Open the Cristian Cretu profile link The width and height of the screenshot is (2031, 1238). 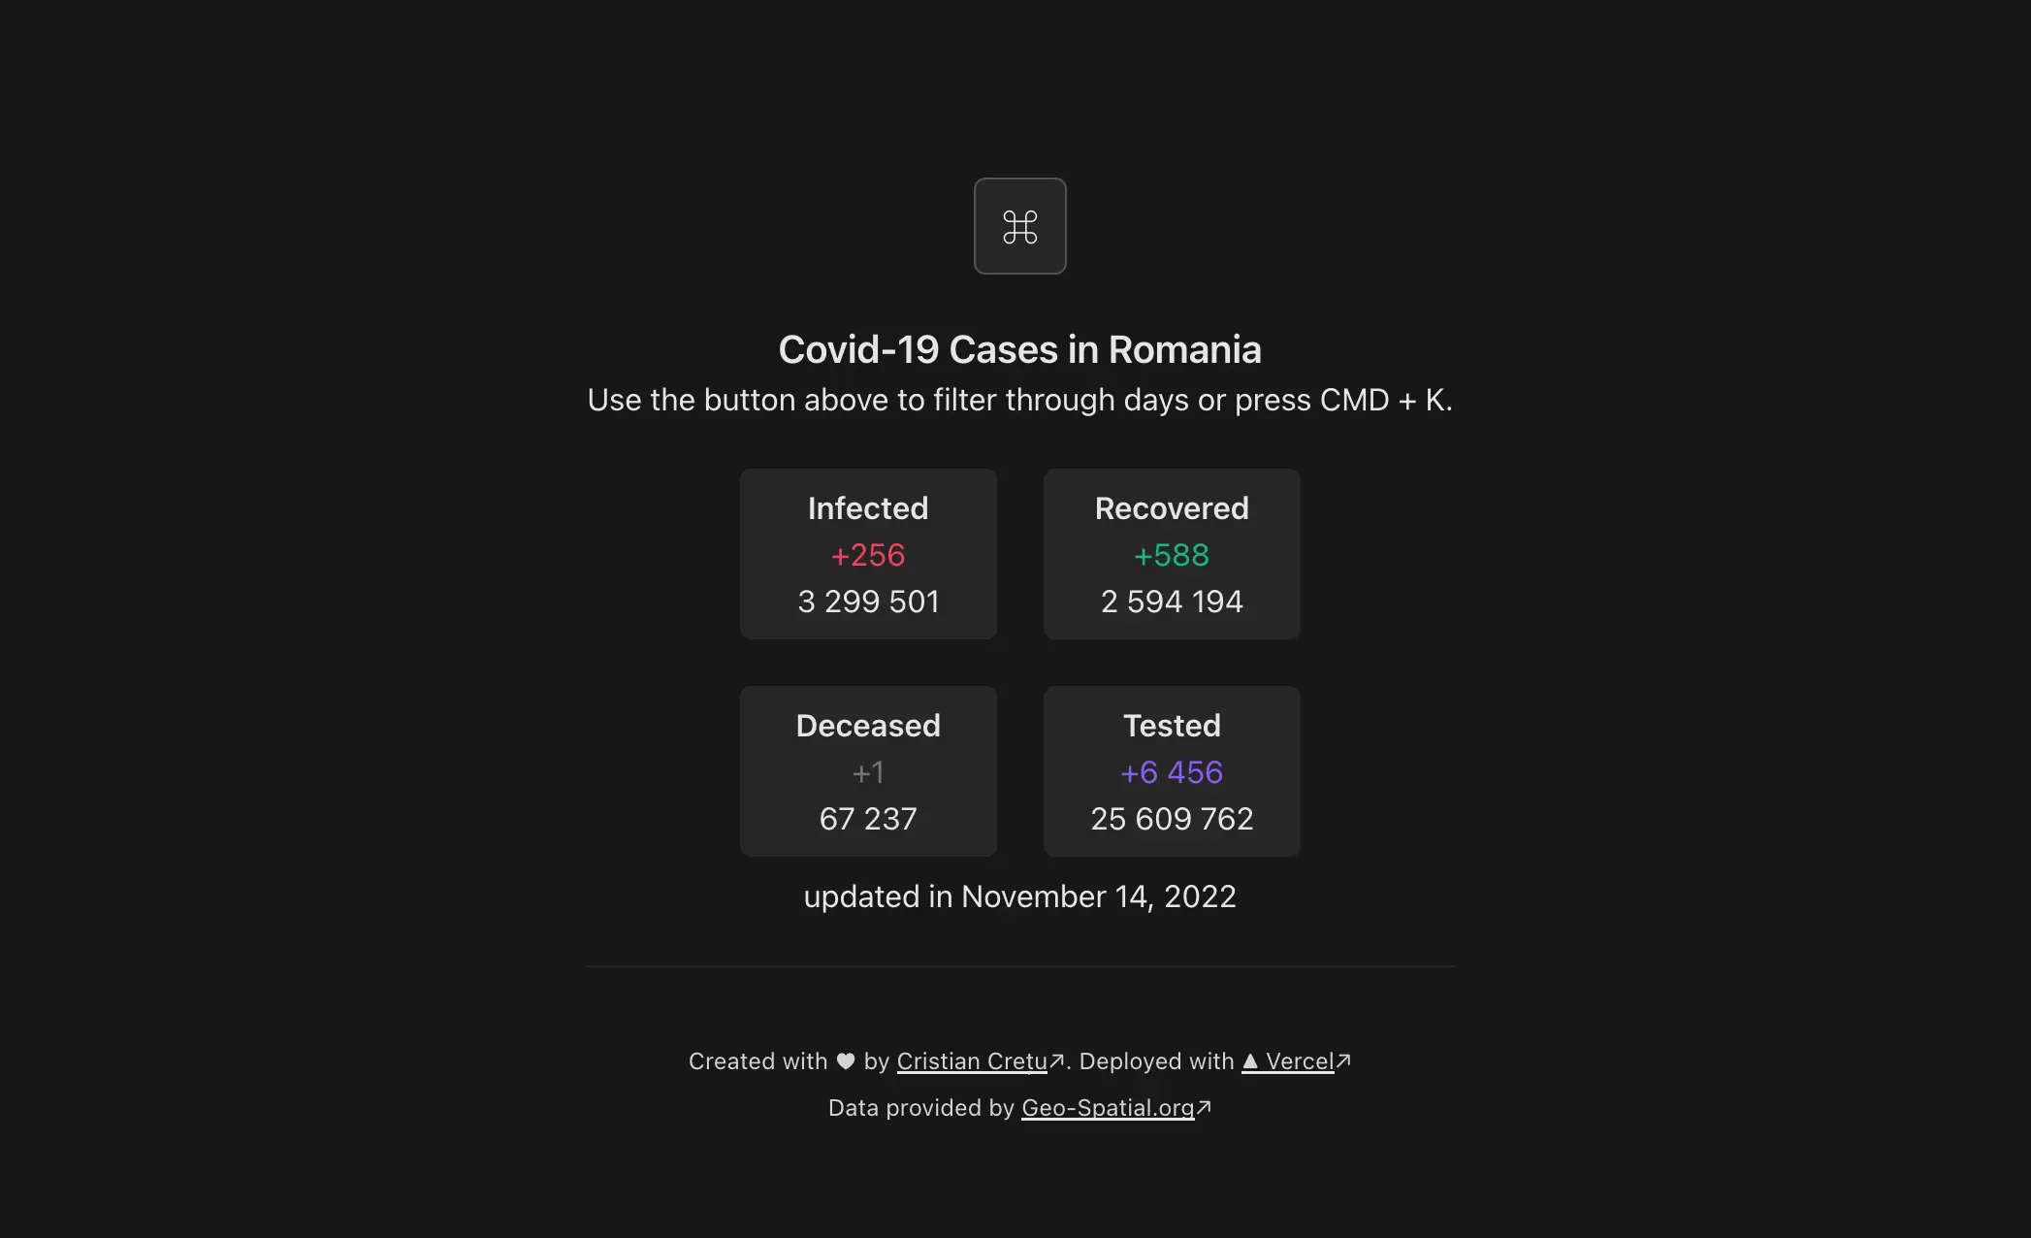point(971,1060)
